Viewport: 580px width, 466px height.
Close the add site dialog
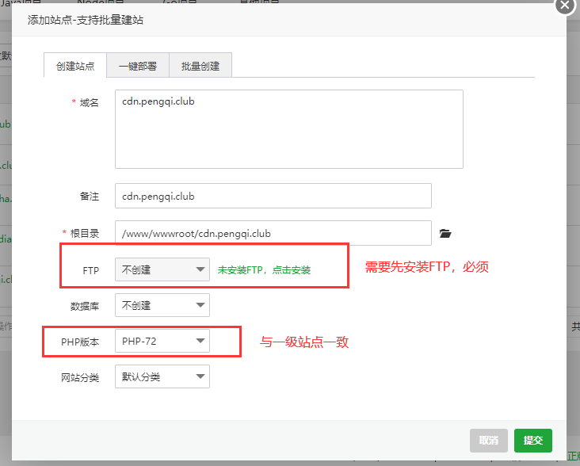coord(565,6)
